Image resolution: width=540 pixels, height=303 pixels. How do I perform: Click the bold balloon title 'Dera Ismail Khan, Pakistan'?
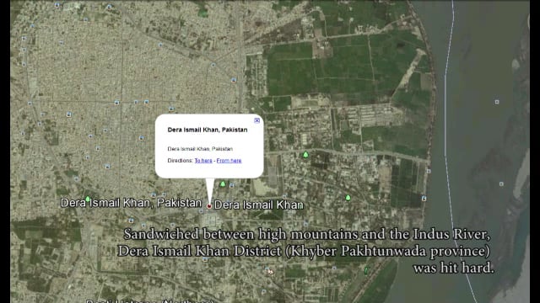208,130
